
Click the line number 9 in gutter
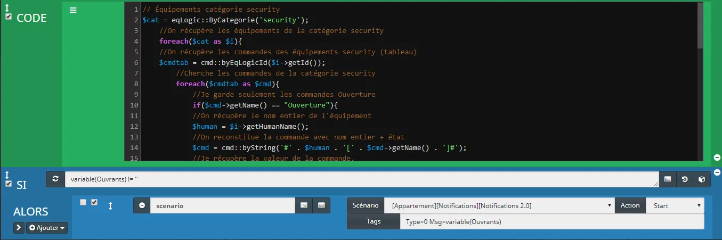(x=136, y=95)
